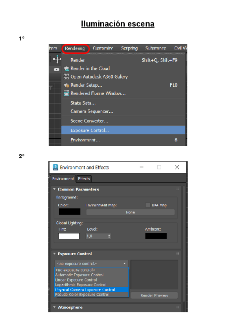Viewport: 236px width, 334px height.
Task: Click the Render Setup teapot icon
Action: pyautogui.click(x=66, y=85)
